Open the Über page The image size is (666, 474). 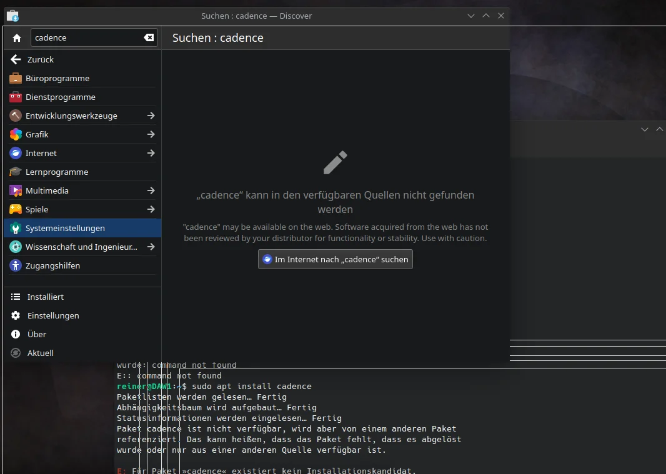37,334
